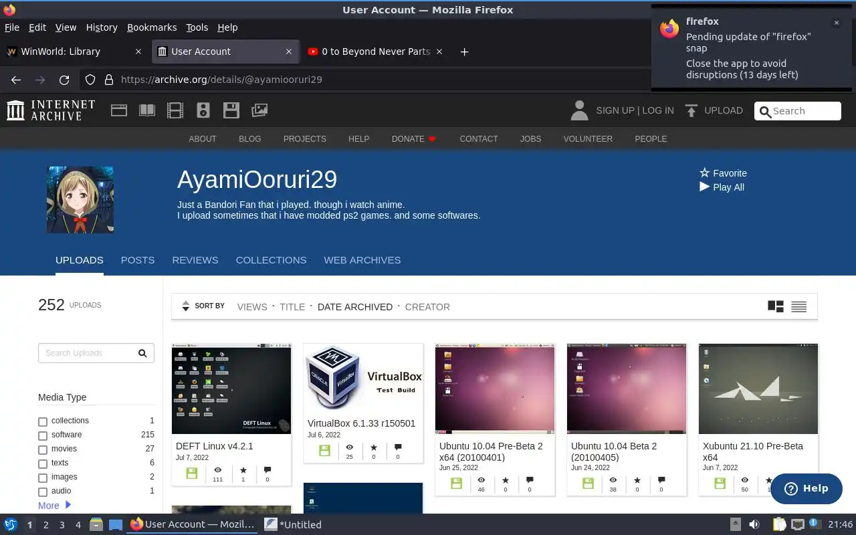Click the taskbar file manager icon

[x=96, y=524]
